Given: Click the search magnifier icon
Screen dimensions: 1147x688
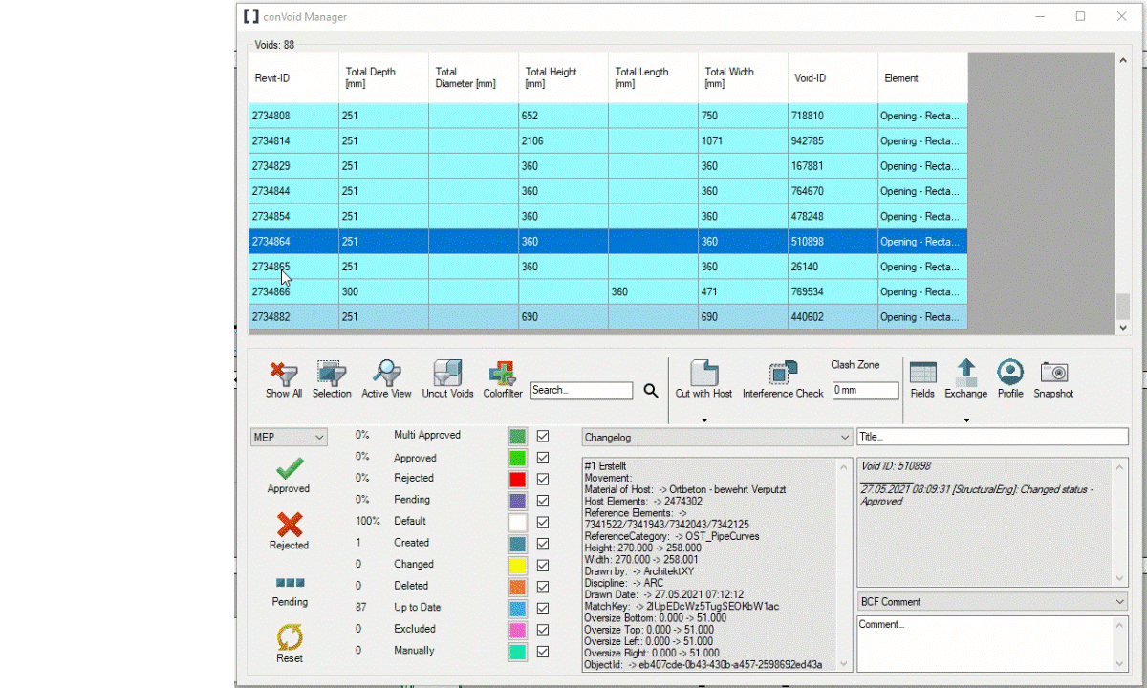Looking at the screenshot, I should (x=651, y=391).
